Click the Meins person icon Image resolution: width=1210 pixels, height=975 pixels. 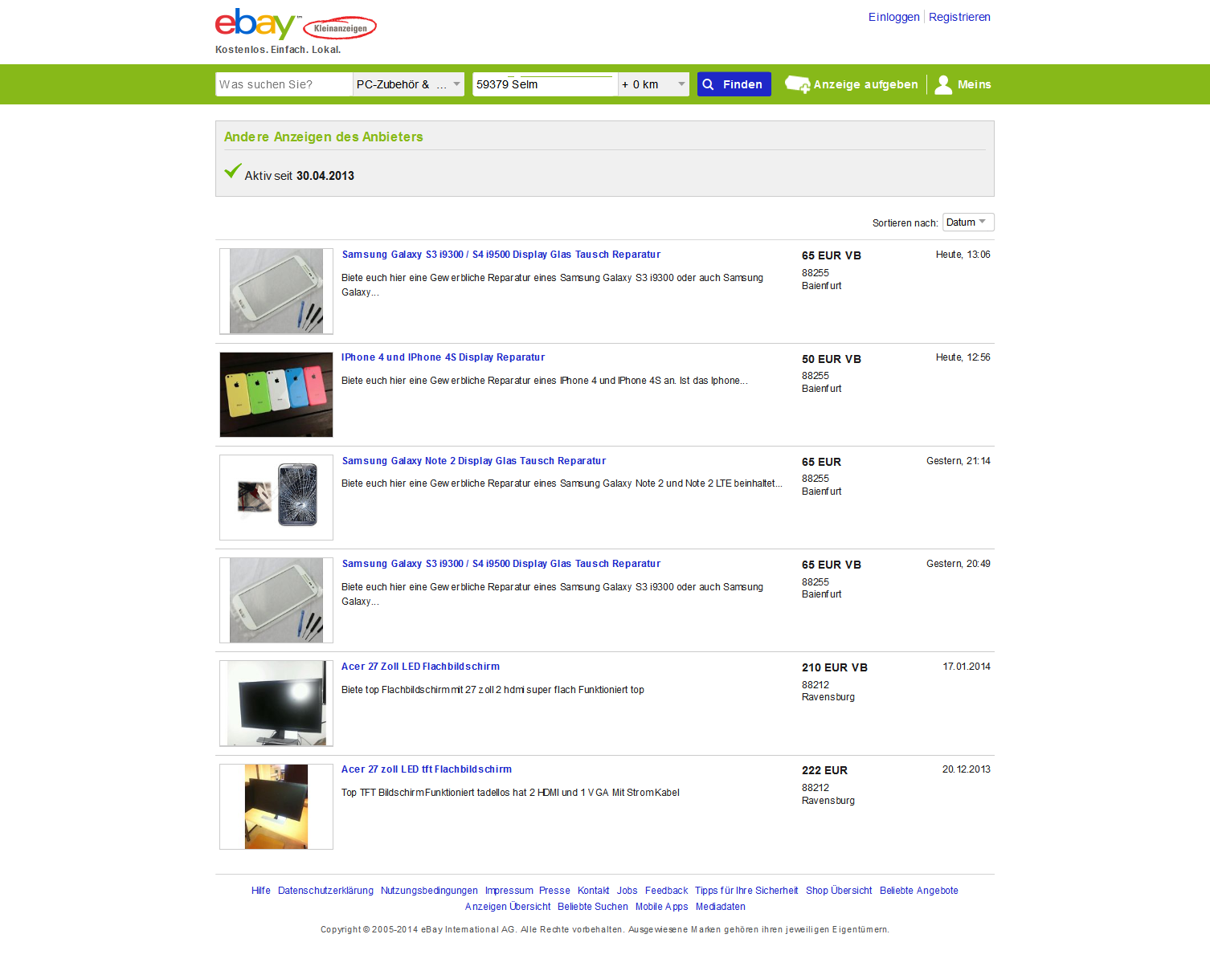point(943,84)
